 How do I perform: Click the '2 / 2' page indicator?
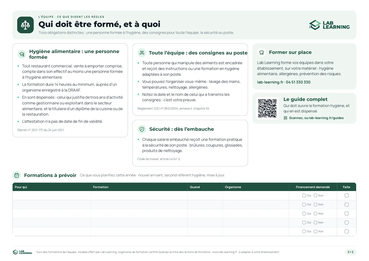pos(350,252)
